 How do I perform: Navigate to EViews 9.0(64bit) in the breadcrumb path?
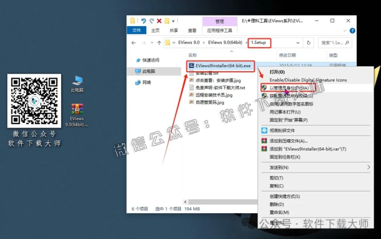tap(225, 43)
